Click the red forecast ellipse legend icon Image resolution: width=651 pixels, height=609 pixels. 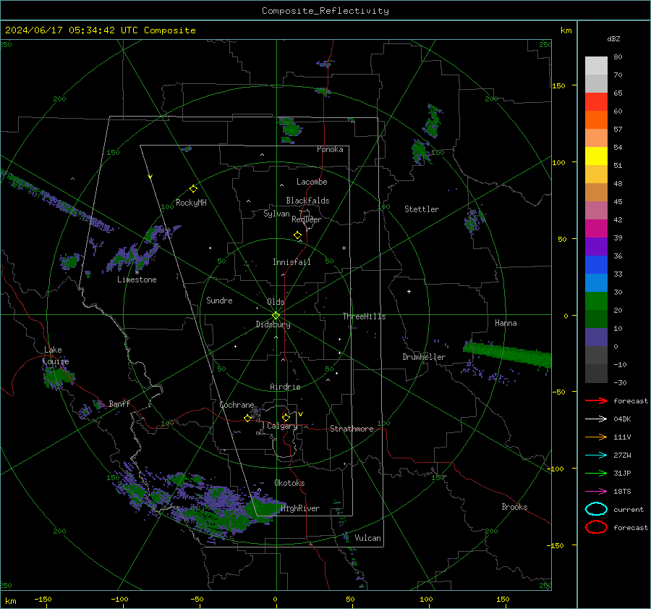coord(596,527)
